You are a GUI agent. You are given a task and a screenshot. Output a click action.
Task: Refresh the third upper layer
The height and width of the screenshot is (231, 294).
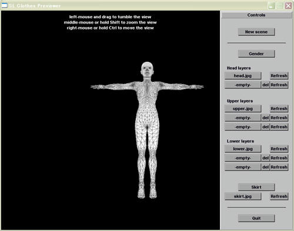tap(279, 127)
